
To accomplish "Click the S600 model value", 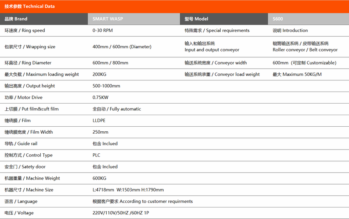I will 278,19.
